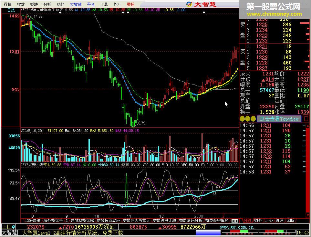This screenshot has width=311, height=237.
Task: Open the 板块 menu
Action: tap(34, 4)
